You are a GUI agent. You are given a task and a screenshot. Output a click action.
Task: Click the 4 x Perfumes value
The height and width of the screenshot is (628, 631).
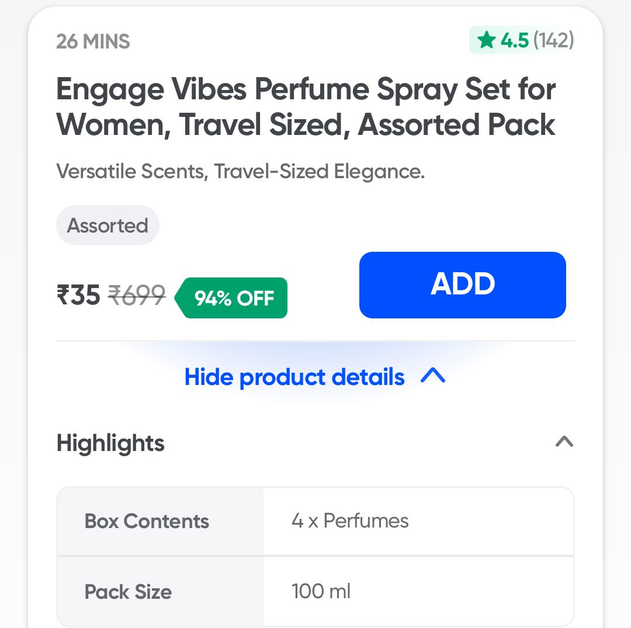pos(350,521)
